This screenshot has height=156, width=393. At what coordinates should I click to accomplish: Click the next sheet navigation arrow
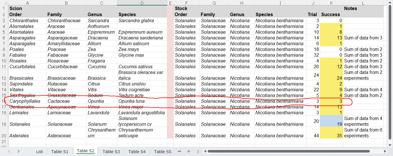(19, 151)
